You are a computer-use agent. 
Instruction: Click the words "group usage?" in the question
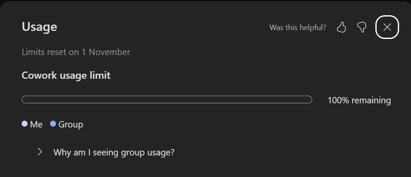[148, 152]
